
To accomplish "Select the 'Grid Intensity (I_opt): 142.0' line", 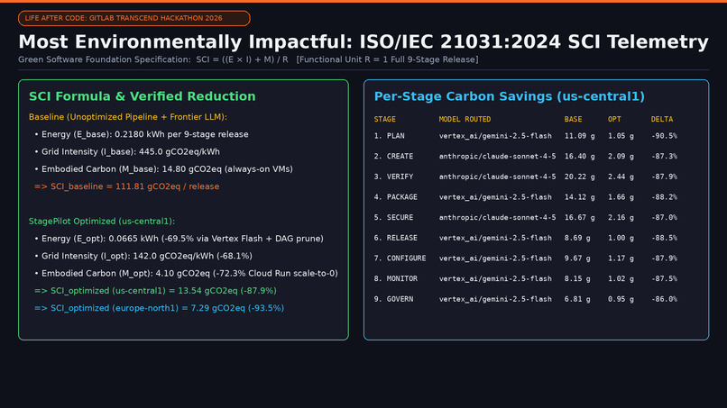I will (x=143, y=256).
